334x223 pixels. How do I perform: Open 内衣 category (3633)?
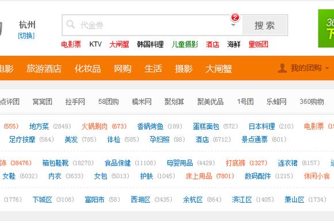(x=55, y=176)
